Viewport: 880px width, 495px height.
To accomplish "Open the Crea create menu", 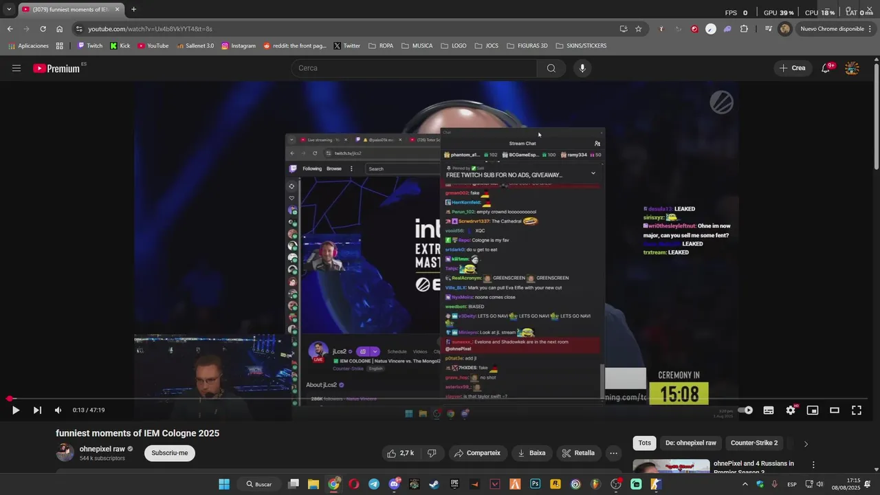I will click(792, 68).
